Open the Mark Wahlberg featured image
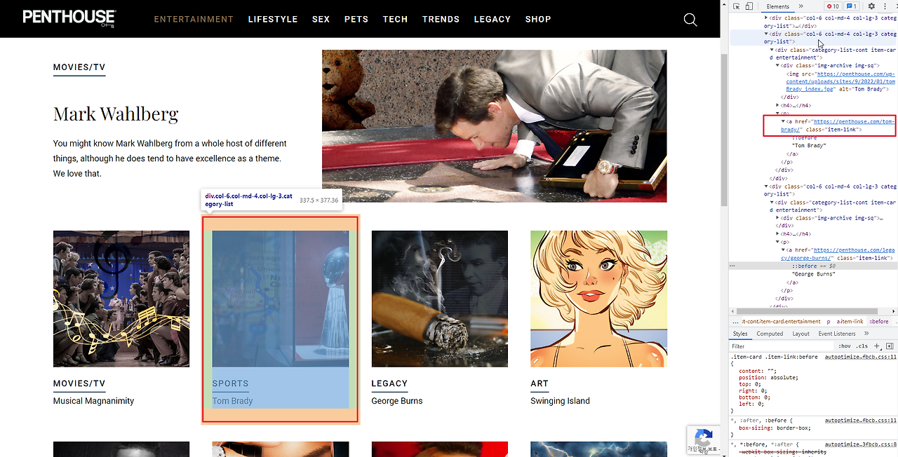 pos(495,126)
